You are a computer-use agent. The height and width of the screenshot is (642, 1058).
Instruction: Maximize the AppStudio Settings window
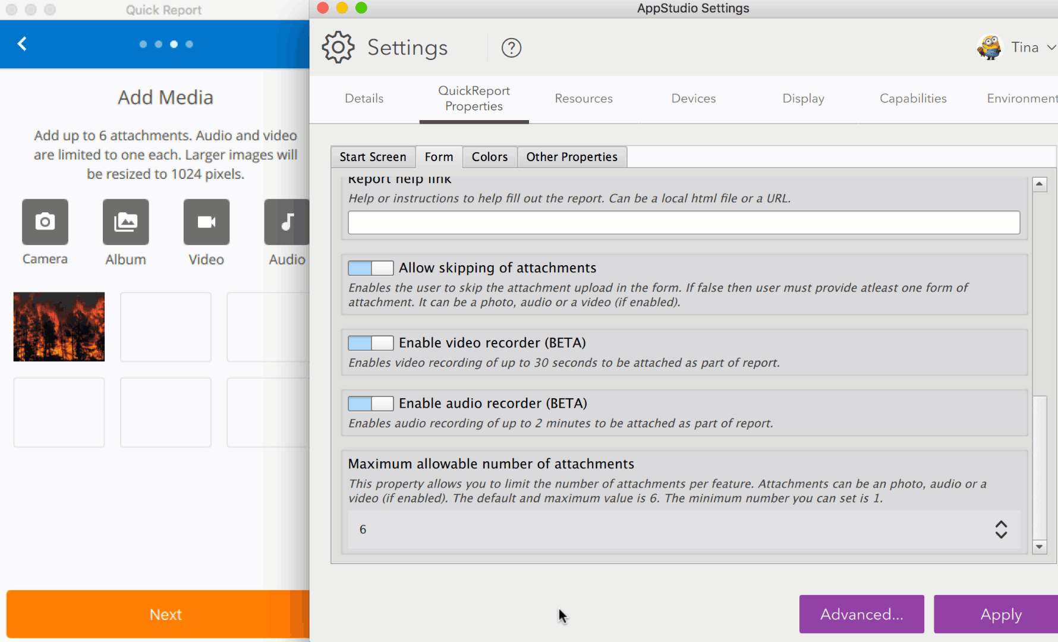click(361, 8)
